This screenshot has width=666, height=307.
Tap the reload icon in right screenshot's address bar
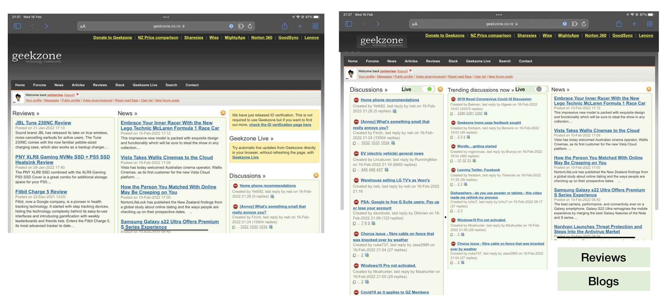click(x=584, y=24)
